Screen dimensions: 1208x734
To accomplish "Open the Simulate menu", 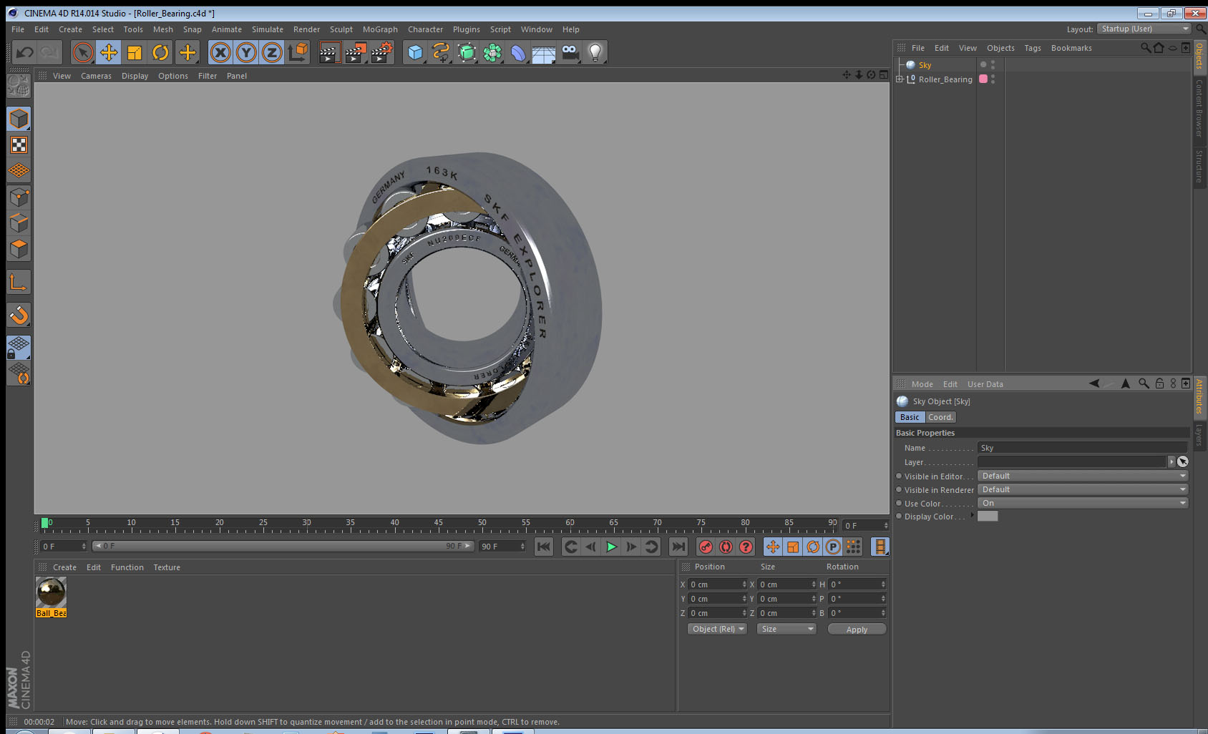I will 268,29.
